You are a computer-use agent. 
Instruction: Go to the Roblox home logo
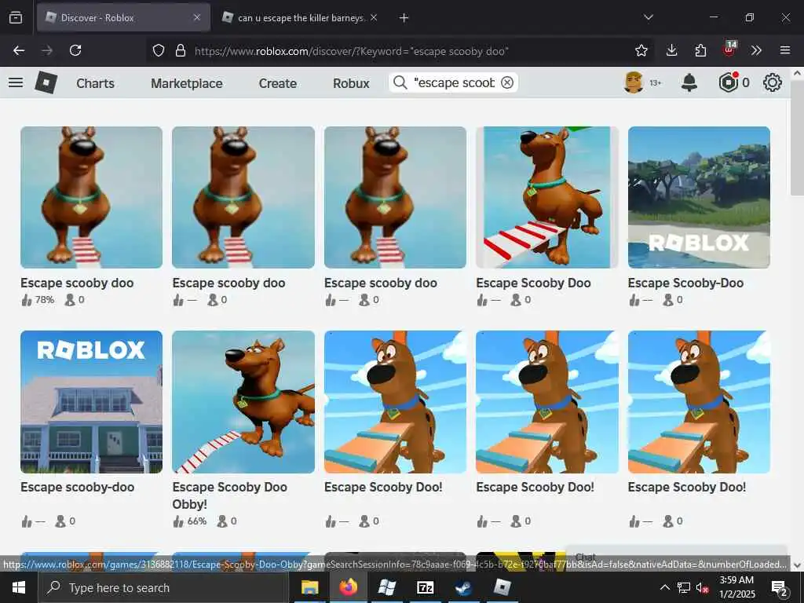coord(46,82)
